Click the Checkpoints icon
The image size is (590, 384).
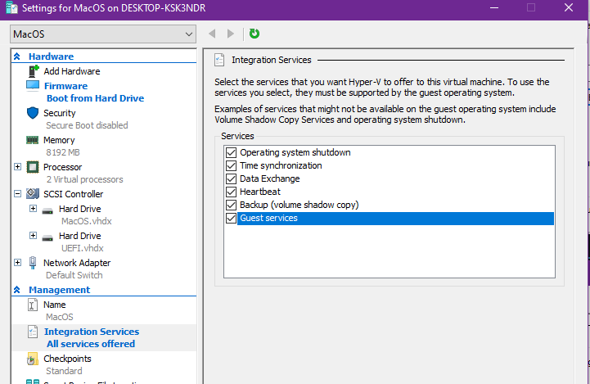point(33,359)
